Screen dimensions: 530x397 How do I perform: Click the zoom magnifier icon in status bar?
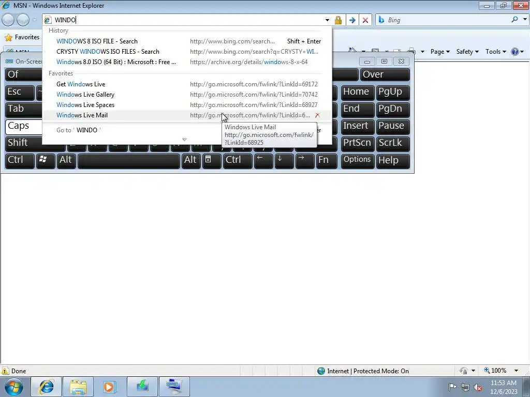coord(487,371)
